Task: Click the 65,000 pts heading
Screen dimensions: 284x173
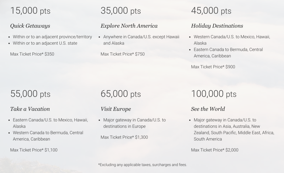Action: [120, 94]
